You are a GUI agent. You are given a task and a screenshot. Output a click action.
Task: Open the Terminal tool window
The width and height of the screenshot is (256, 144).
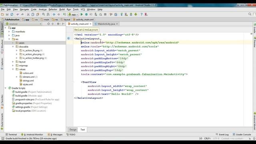click(11, 134)
